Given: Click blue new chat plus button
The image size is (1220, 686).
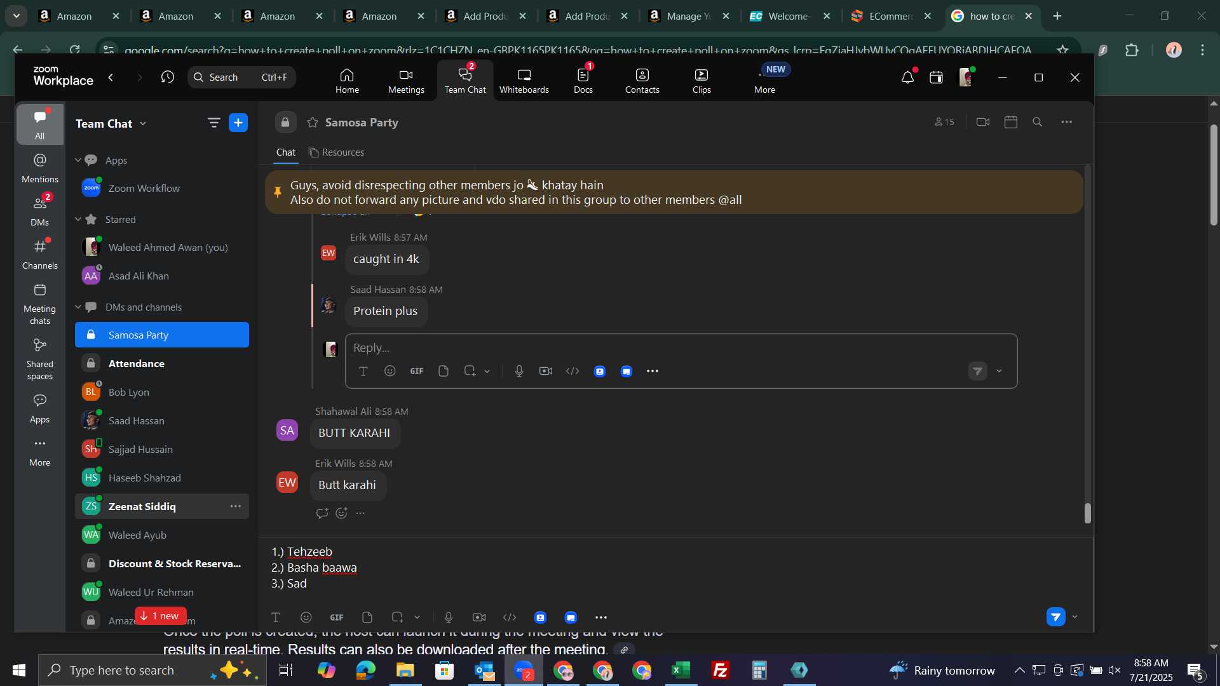Looking at the screenshot, I should tap(238, 123).
